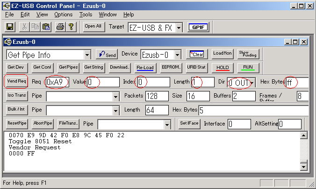Viewport: 316px width, 189px height.
Task: Click the AbortPipe button
Action: (x=43, y=124)
